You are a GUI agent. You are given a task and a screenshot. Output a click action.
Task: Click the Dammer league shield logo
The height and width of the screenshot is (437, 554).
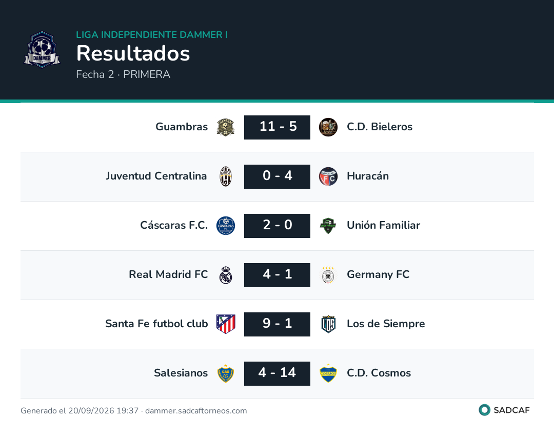pyautogui.click(x=42, y=50)
